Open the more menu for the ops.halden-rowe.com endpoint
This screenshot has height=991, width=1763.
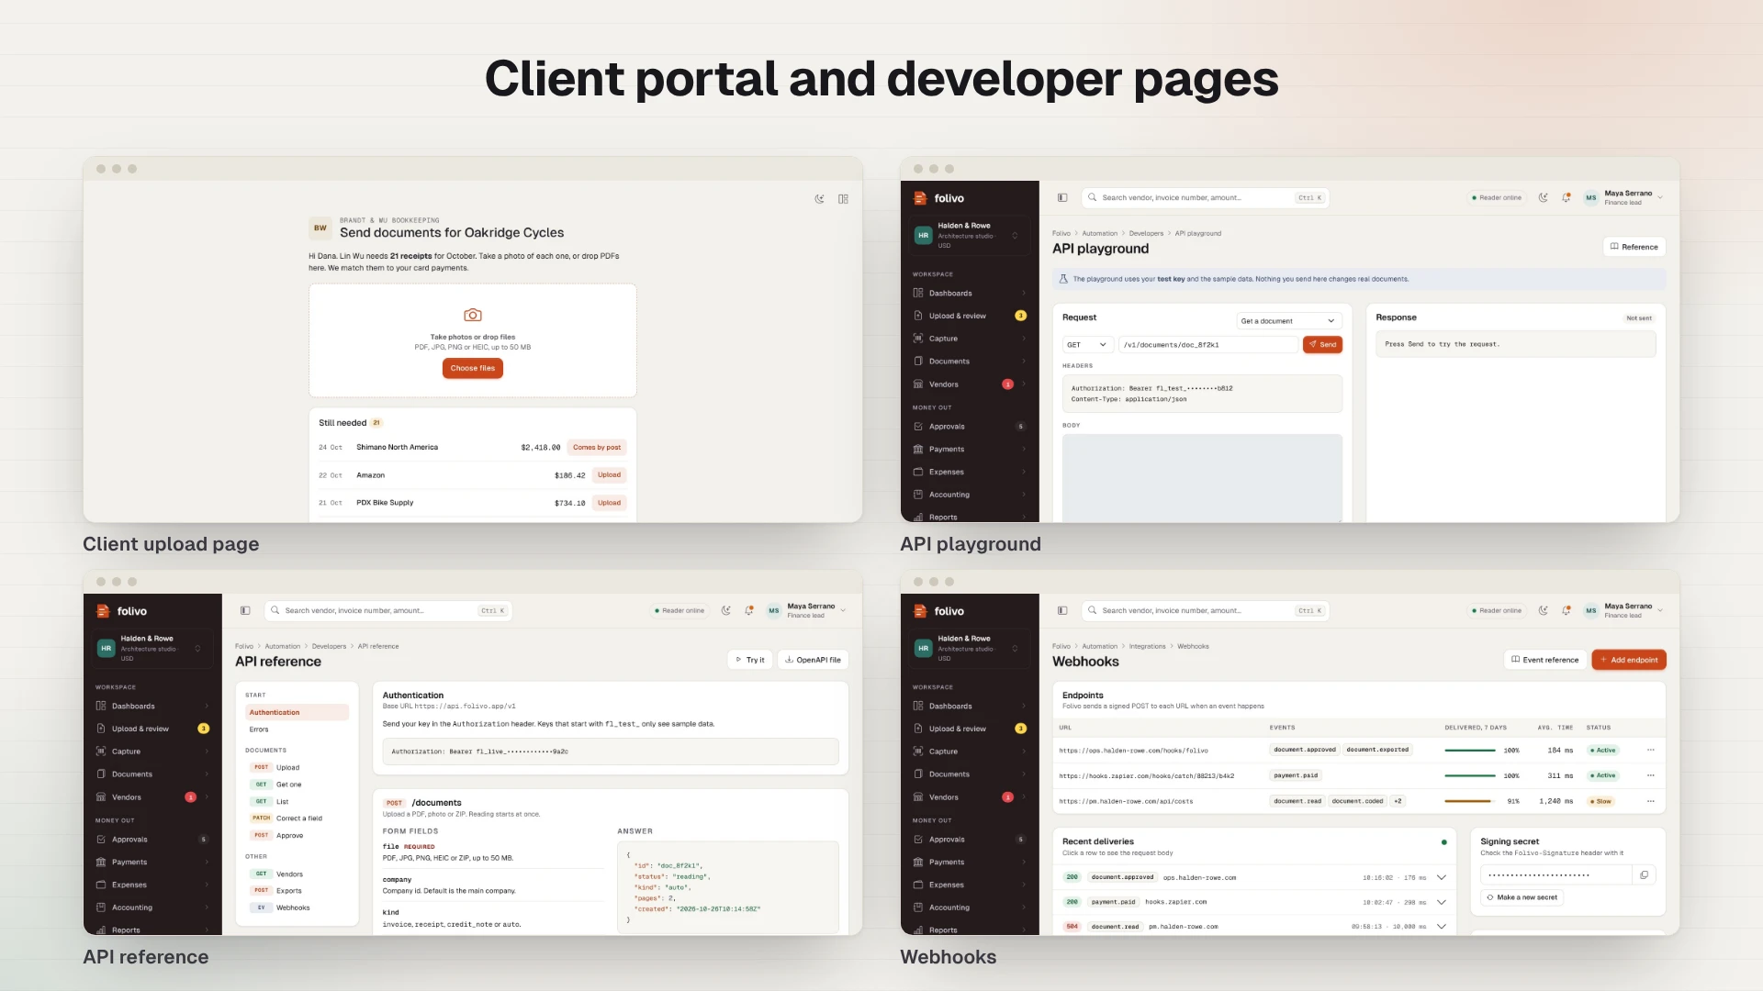tap(1651, 750)
